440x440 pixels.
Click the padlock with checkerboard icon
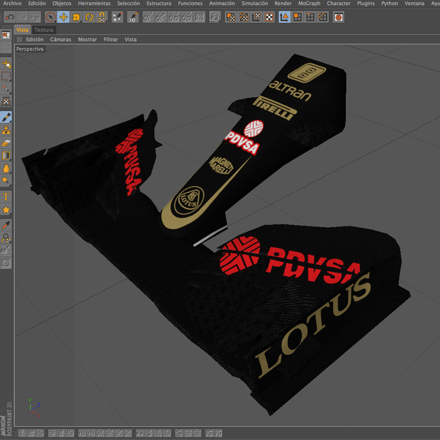click(x=102, y=17)
